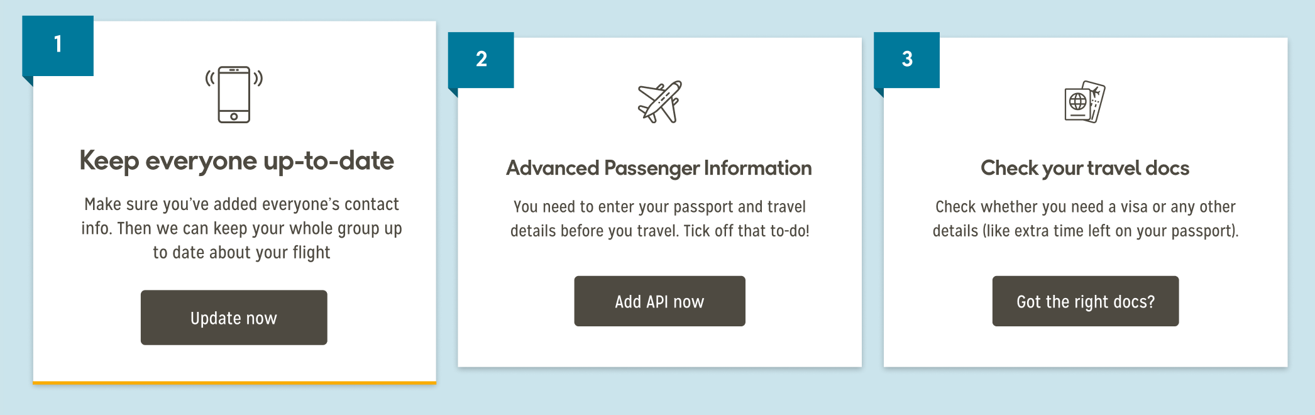This screenshot has height=415, width=1315.
Task: Click the Check your travel docs heading
Action: click(1085, 169)
